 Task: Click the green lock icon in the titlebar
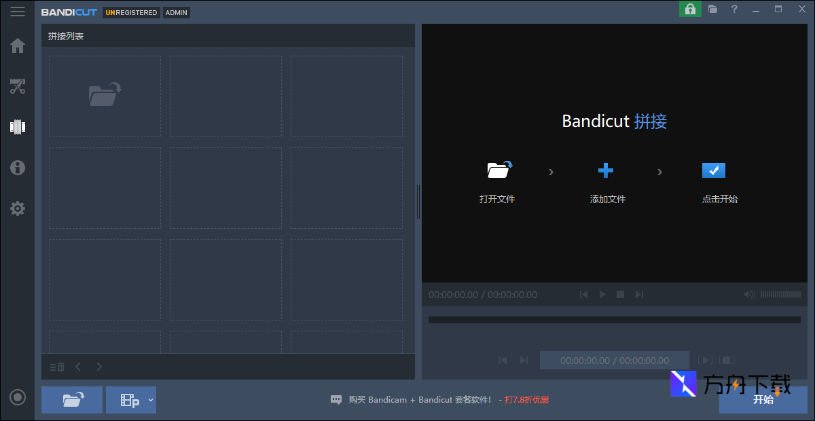pyautogui.click(x=690, y=10)
